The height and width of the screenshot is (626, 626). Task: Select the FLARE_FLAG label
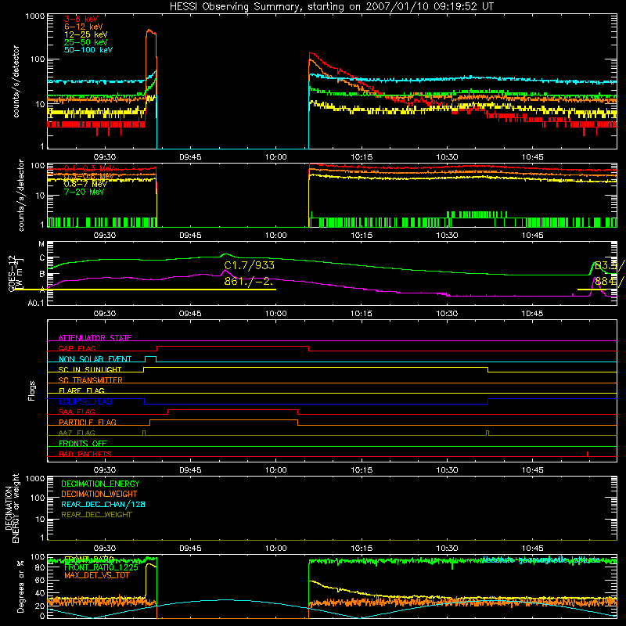click(x=81, y=390)
